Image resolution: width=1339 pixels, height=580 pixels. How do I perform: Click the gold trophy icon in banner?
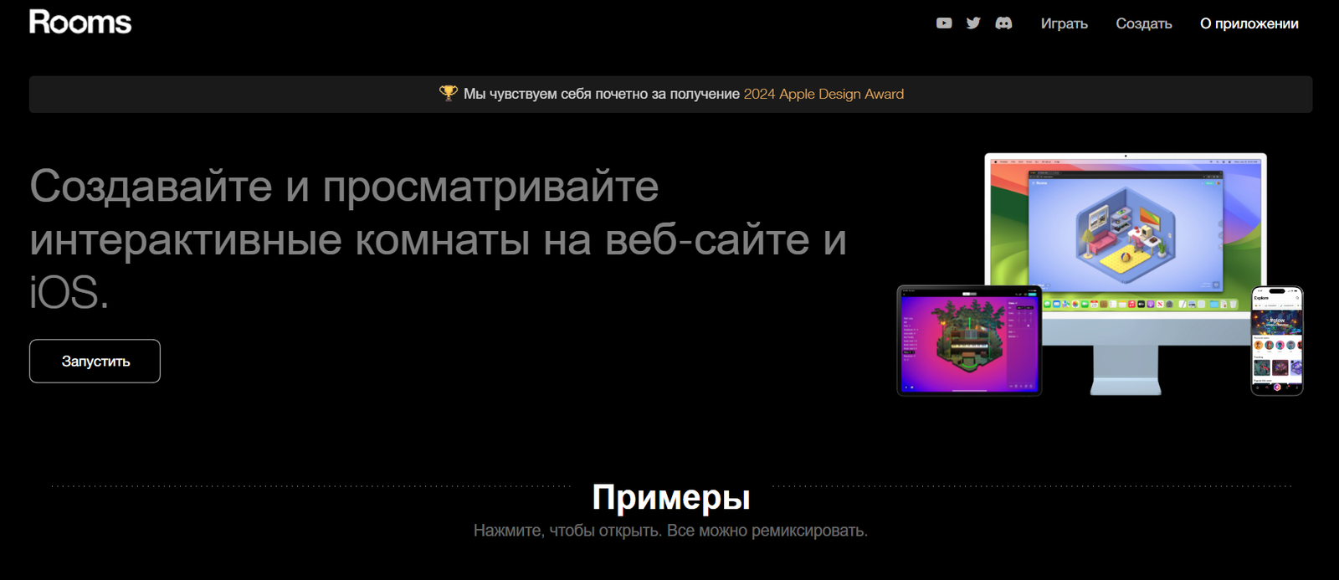tap(449, 93)
